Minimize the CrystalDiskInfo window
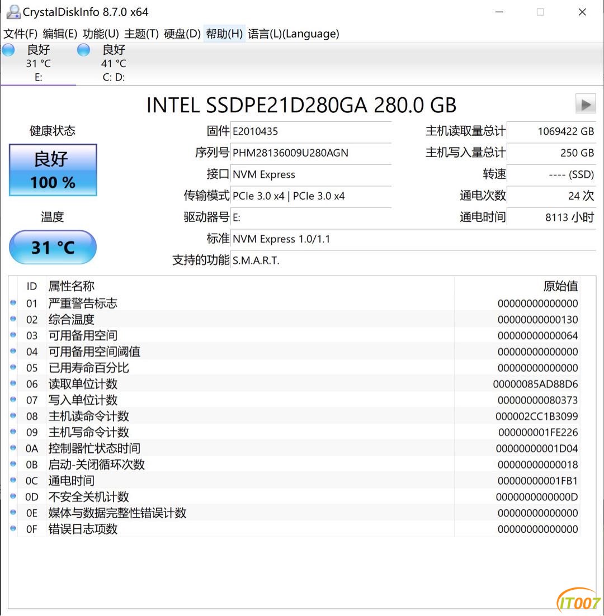This screenshot has width=604, height=616. pyautogui.click(x=499, y=12)
